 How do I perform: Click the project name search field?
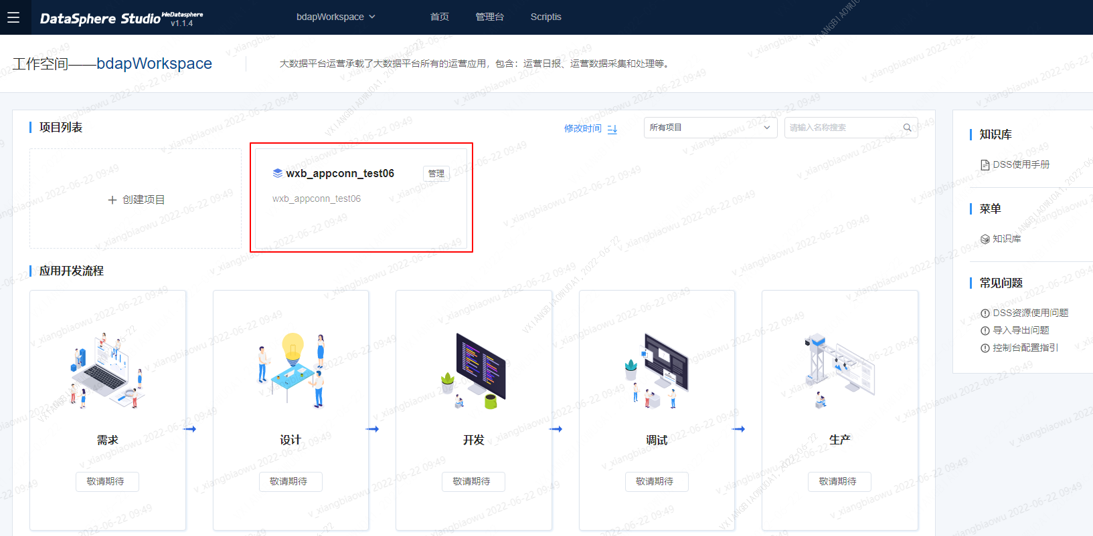click(x=843, y=128)
